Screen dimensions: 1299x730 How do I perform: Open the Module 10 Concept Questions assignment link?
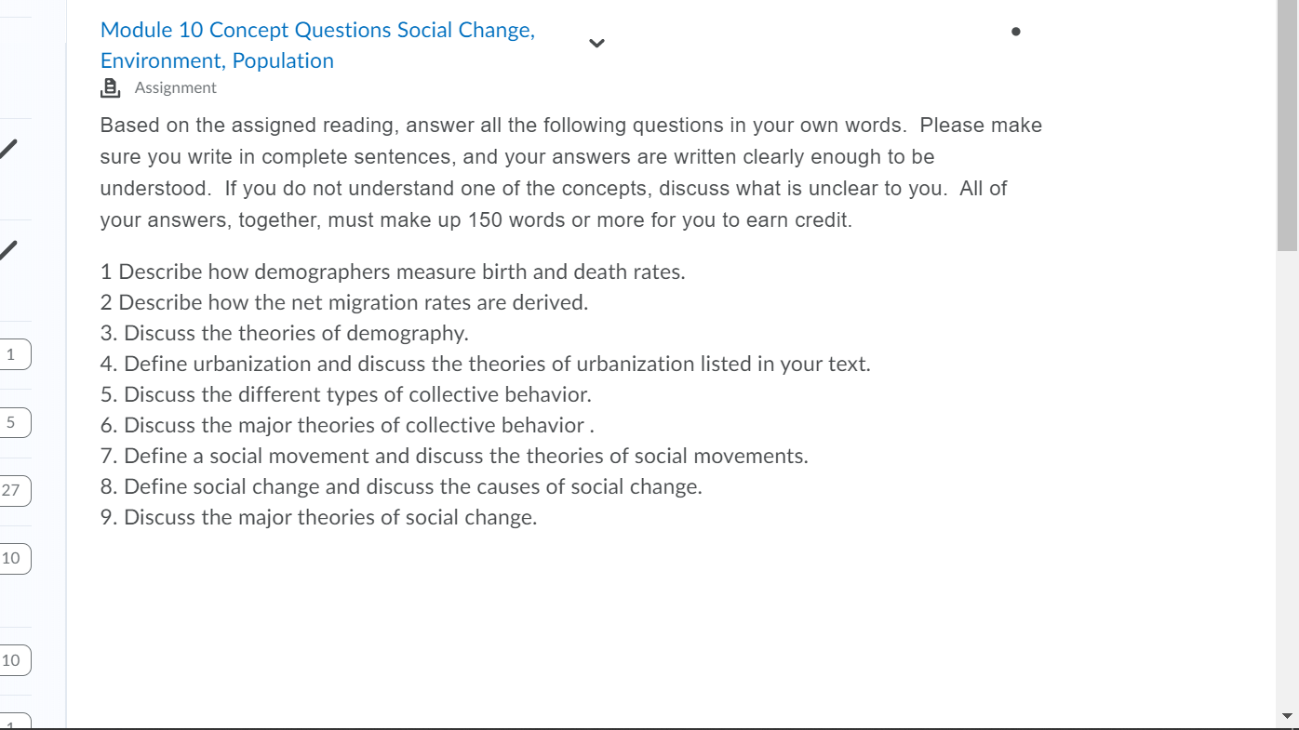point(317,45)
